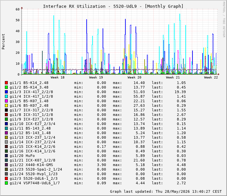Click the max value 21.60
Image resolution: width=227 pixels, height=196 pixels.
click(x=139, y=160)
